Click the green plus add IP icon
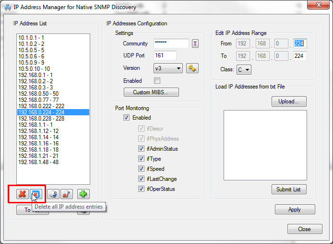The image size is (333, 244). (83, 194)
